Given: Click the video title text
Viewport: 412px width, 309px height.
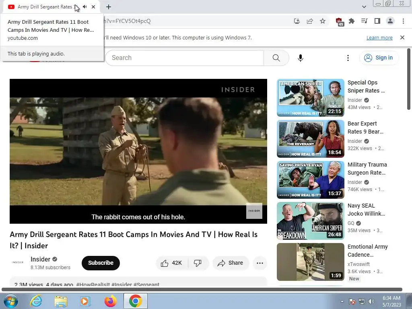Looking at the screenshot, I should (134, 240).
